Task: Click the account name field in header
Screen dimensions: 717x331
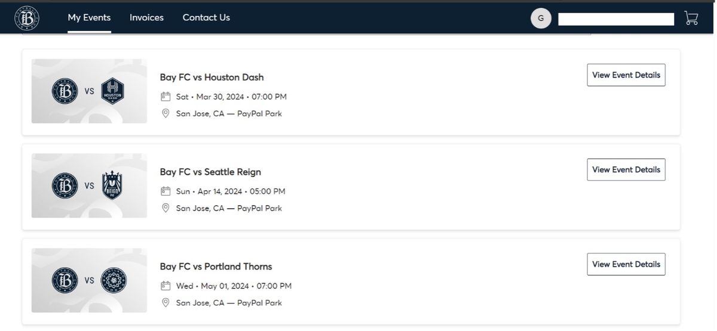Action: (615, 19)
